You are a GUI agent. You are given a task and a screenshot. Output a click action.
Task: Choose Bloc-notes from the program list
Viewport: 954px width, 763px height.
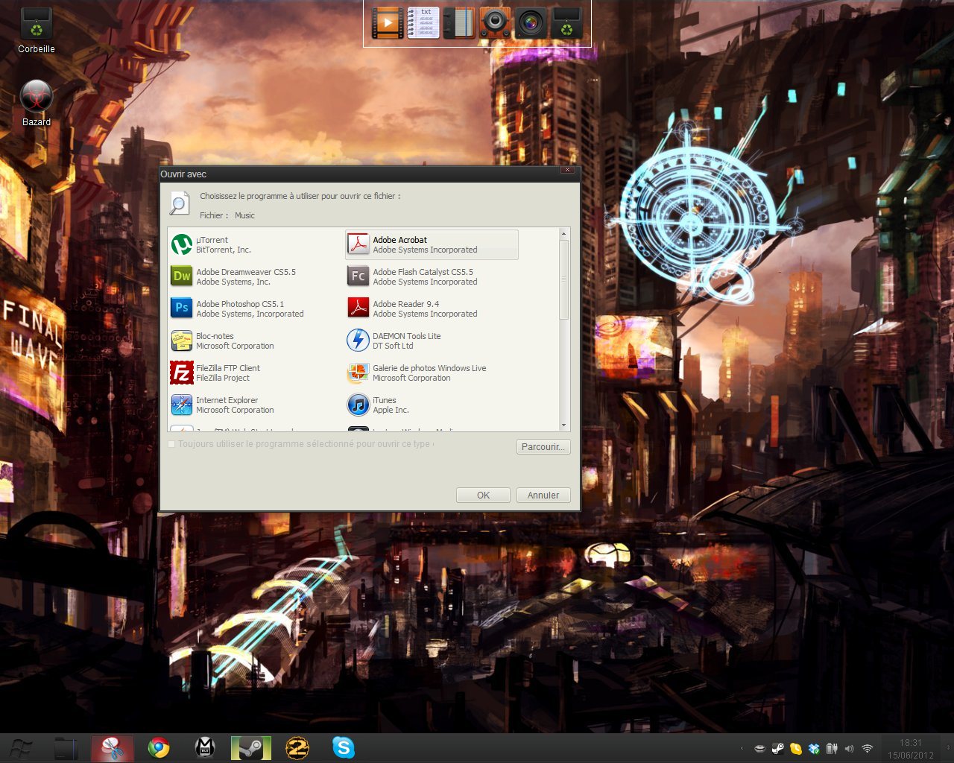(215, 341)
